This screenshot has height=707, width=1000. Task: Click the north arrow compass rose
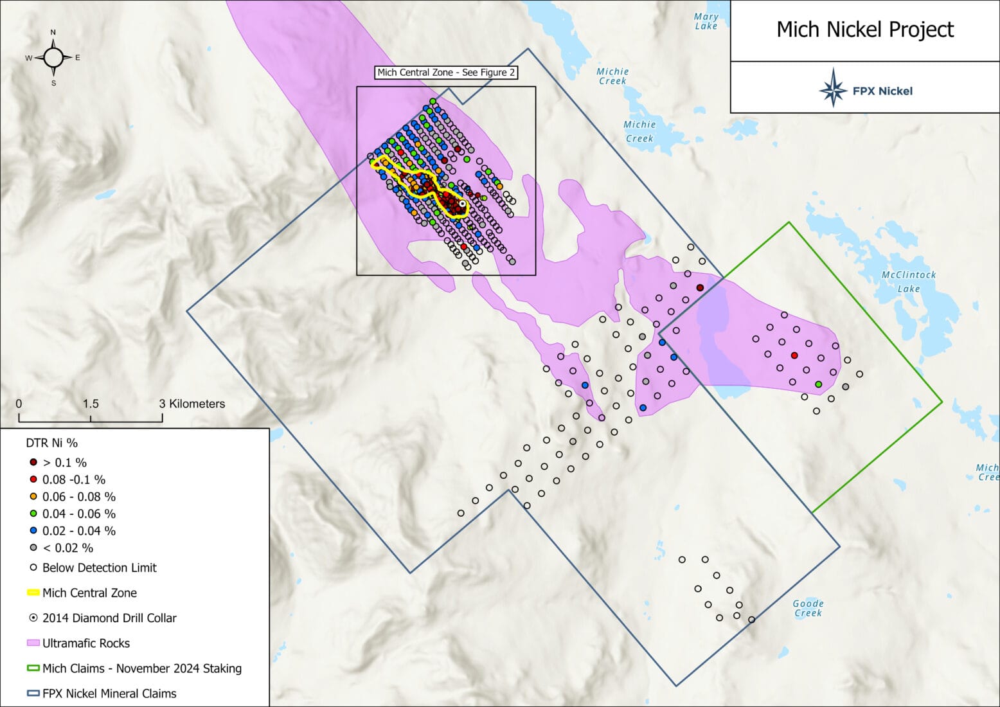coord(53,58)
